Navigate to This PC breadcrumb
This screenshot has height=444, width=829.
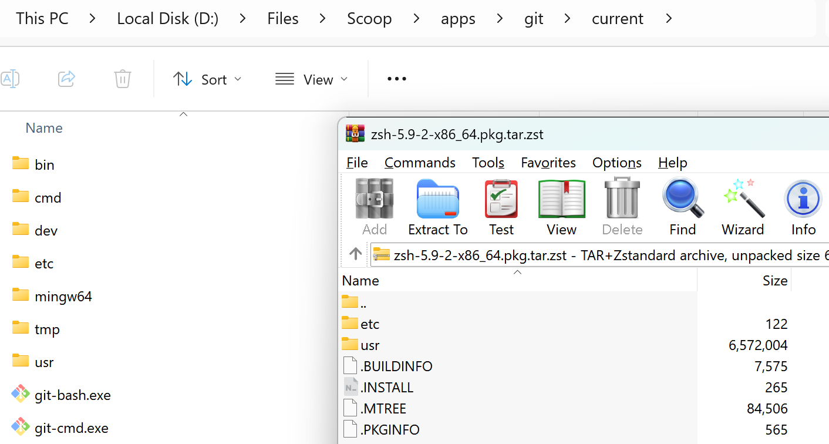[x=42, y=19]
